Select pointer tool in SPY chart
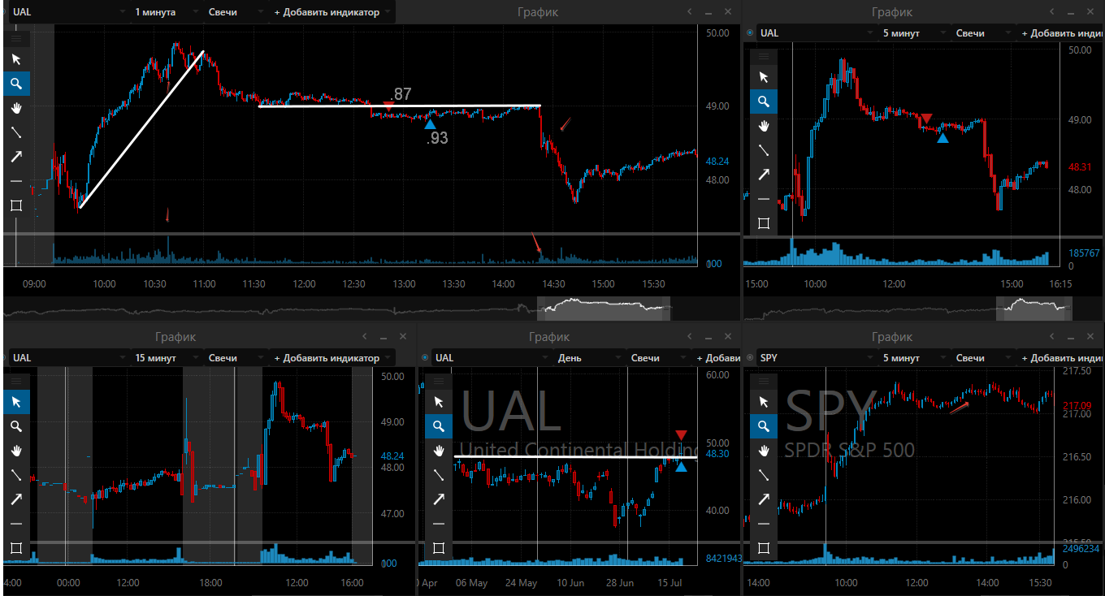The height and width of the screenshot is (596, 1105). coord(764,402)
